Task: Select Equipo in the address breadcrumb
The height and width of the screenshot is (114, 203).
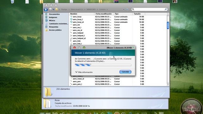Action: tap(64, 9)
